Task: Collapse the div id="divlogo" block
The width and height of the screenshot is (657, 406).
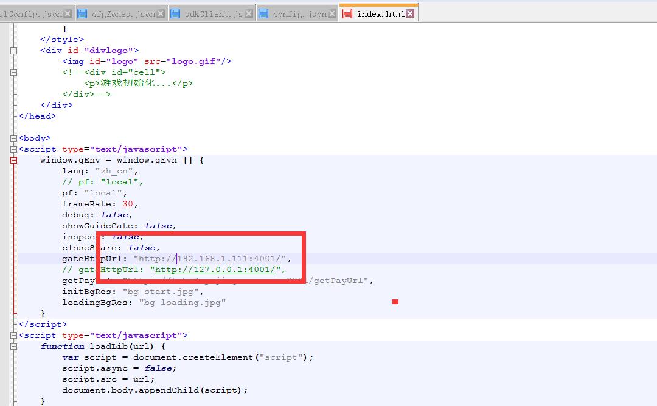Action: click(x=13, y=51)
